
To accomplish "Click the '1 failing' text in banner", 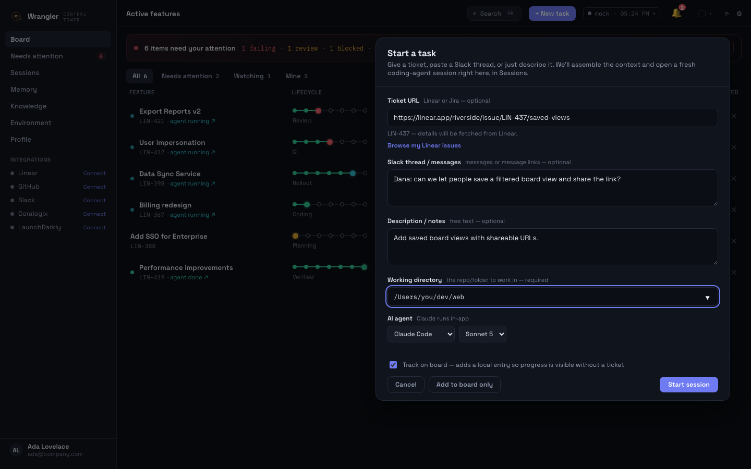I will 259,48.
